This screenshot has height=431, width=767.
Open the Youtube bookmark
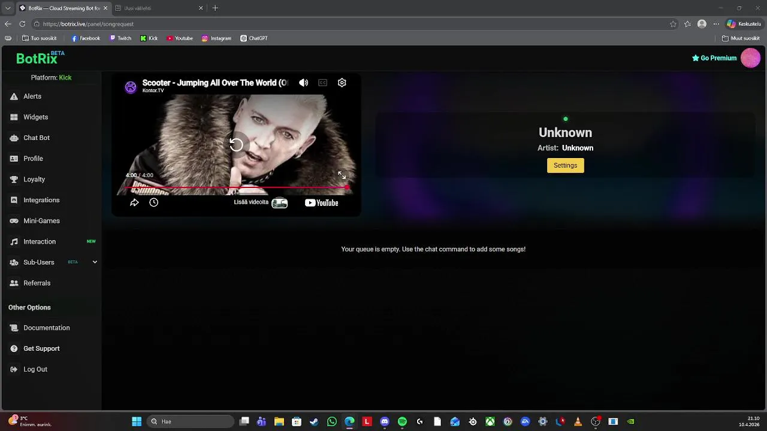[180, 38]
